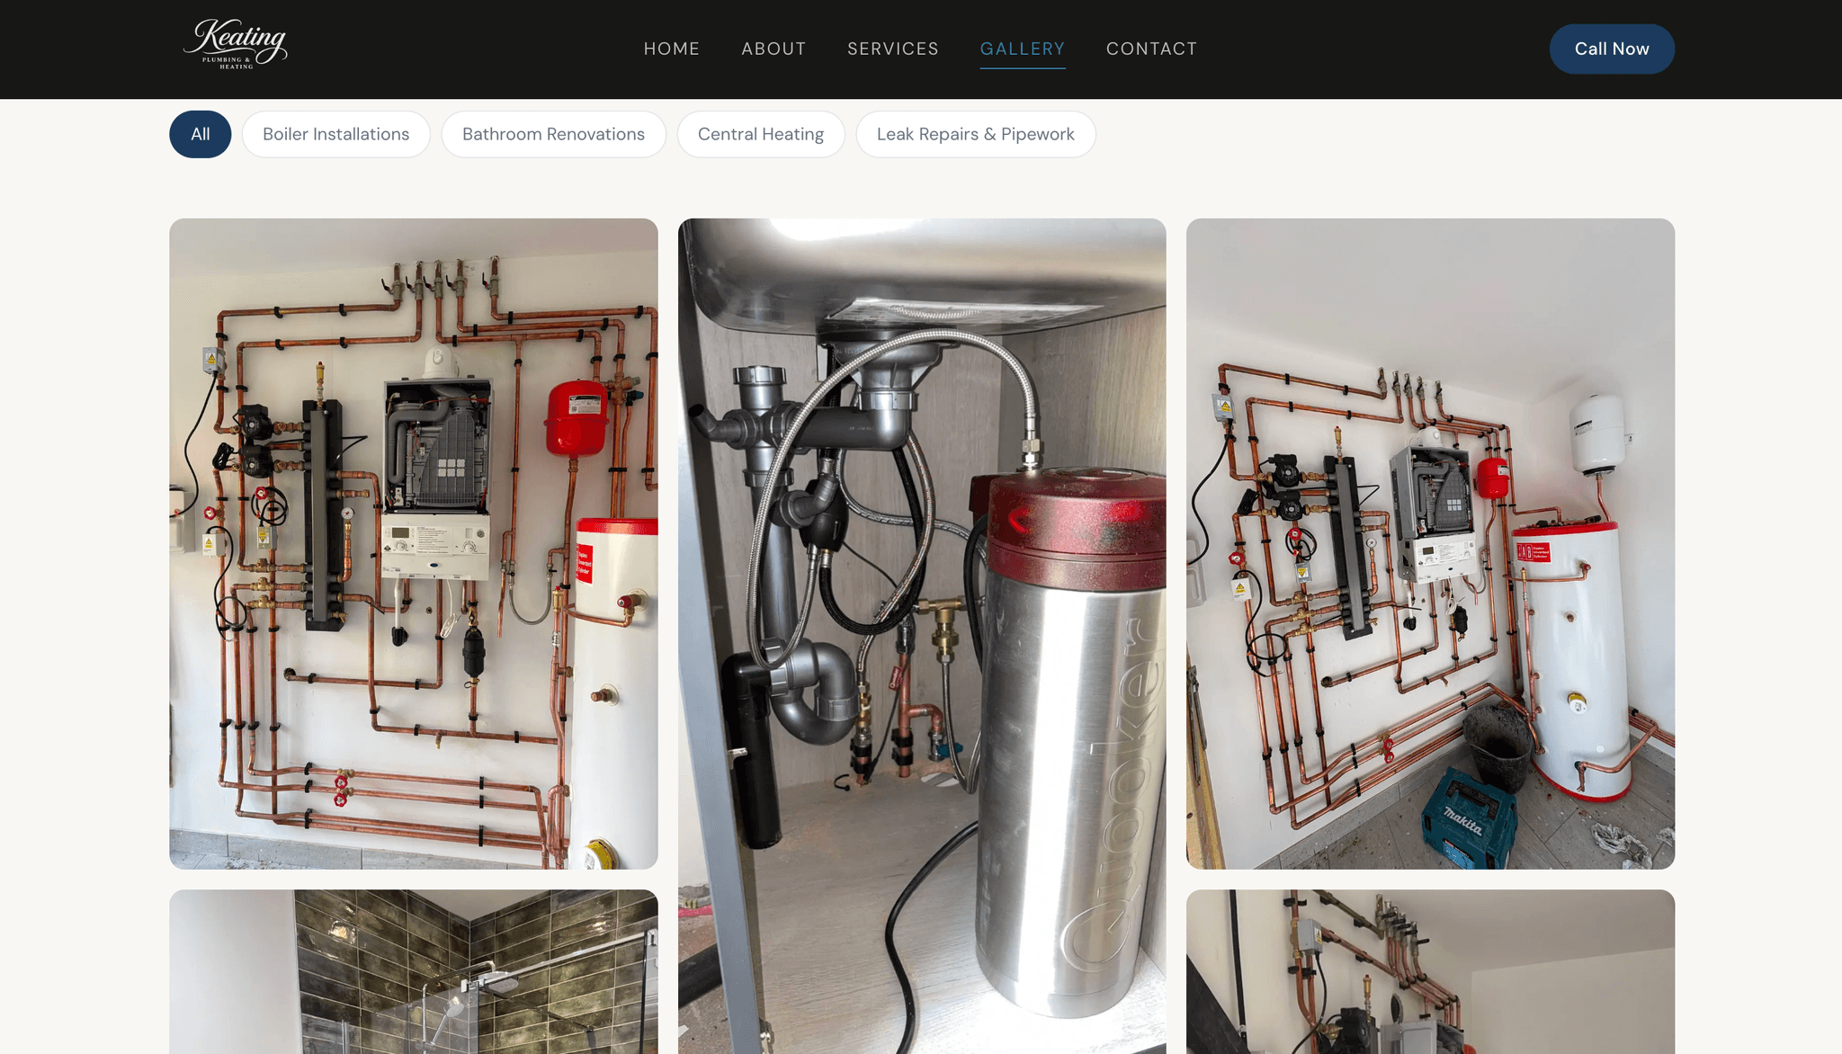Screen dimensions: 1842x1054
Task: Open the photo with the Makita toolbox
Action: pos(1430,543)
